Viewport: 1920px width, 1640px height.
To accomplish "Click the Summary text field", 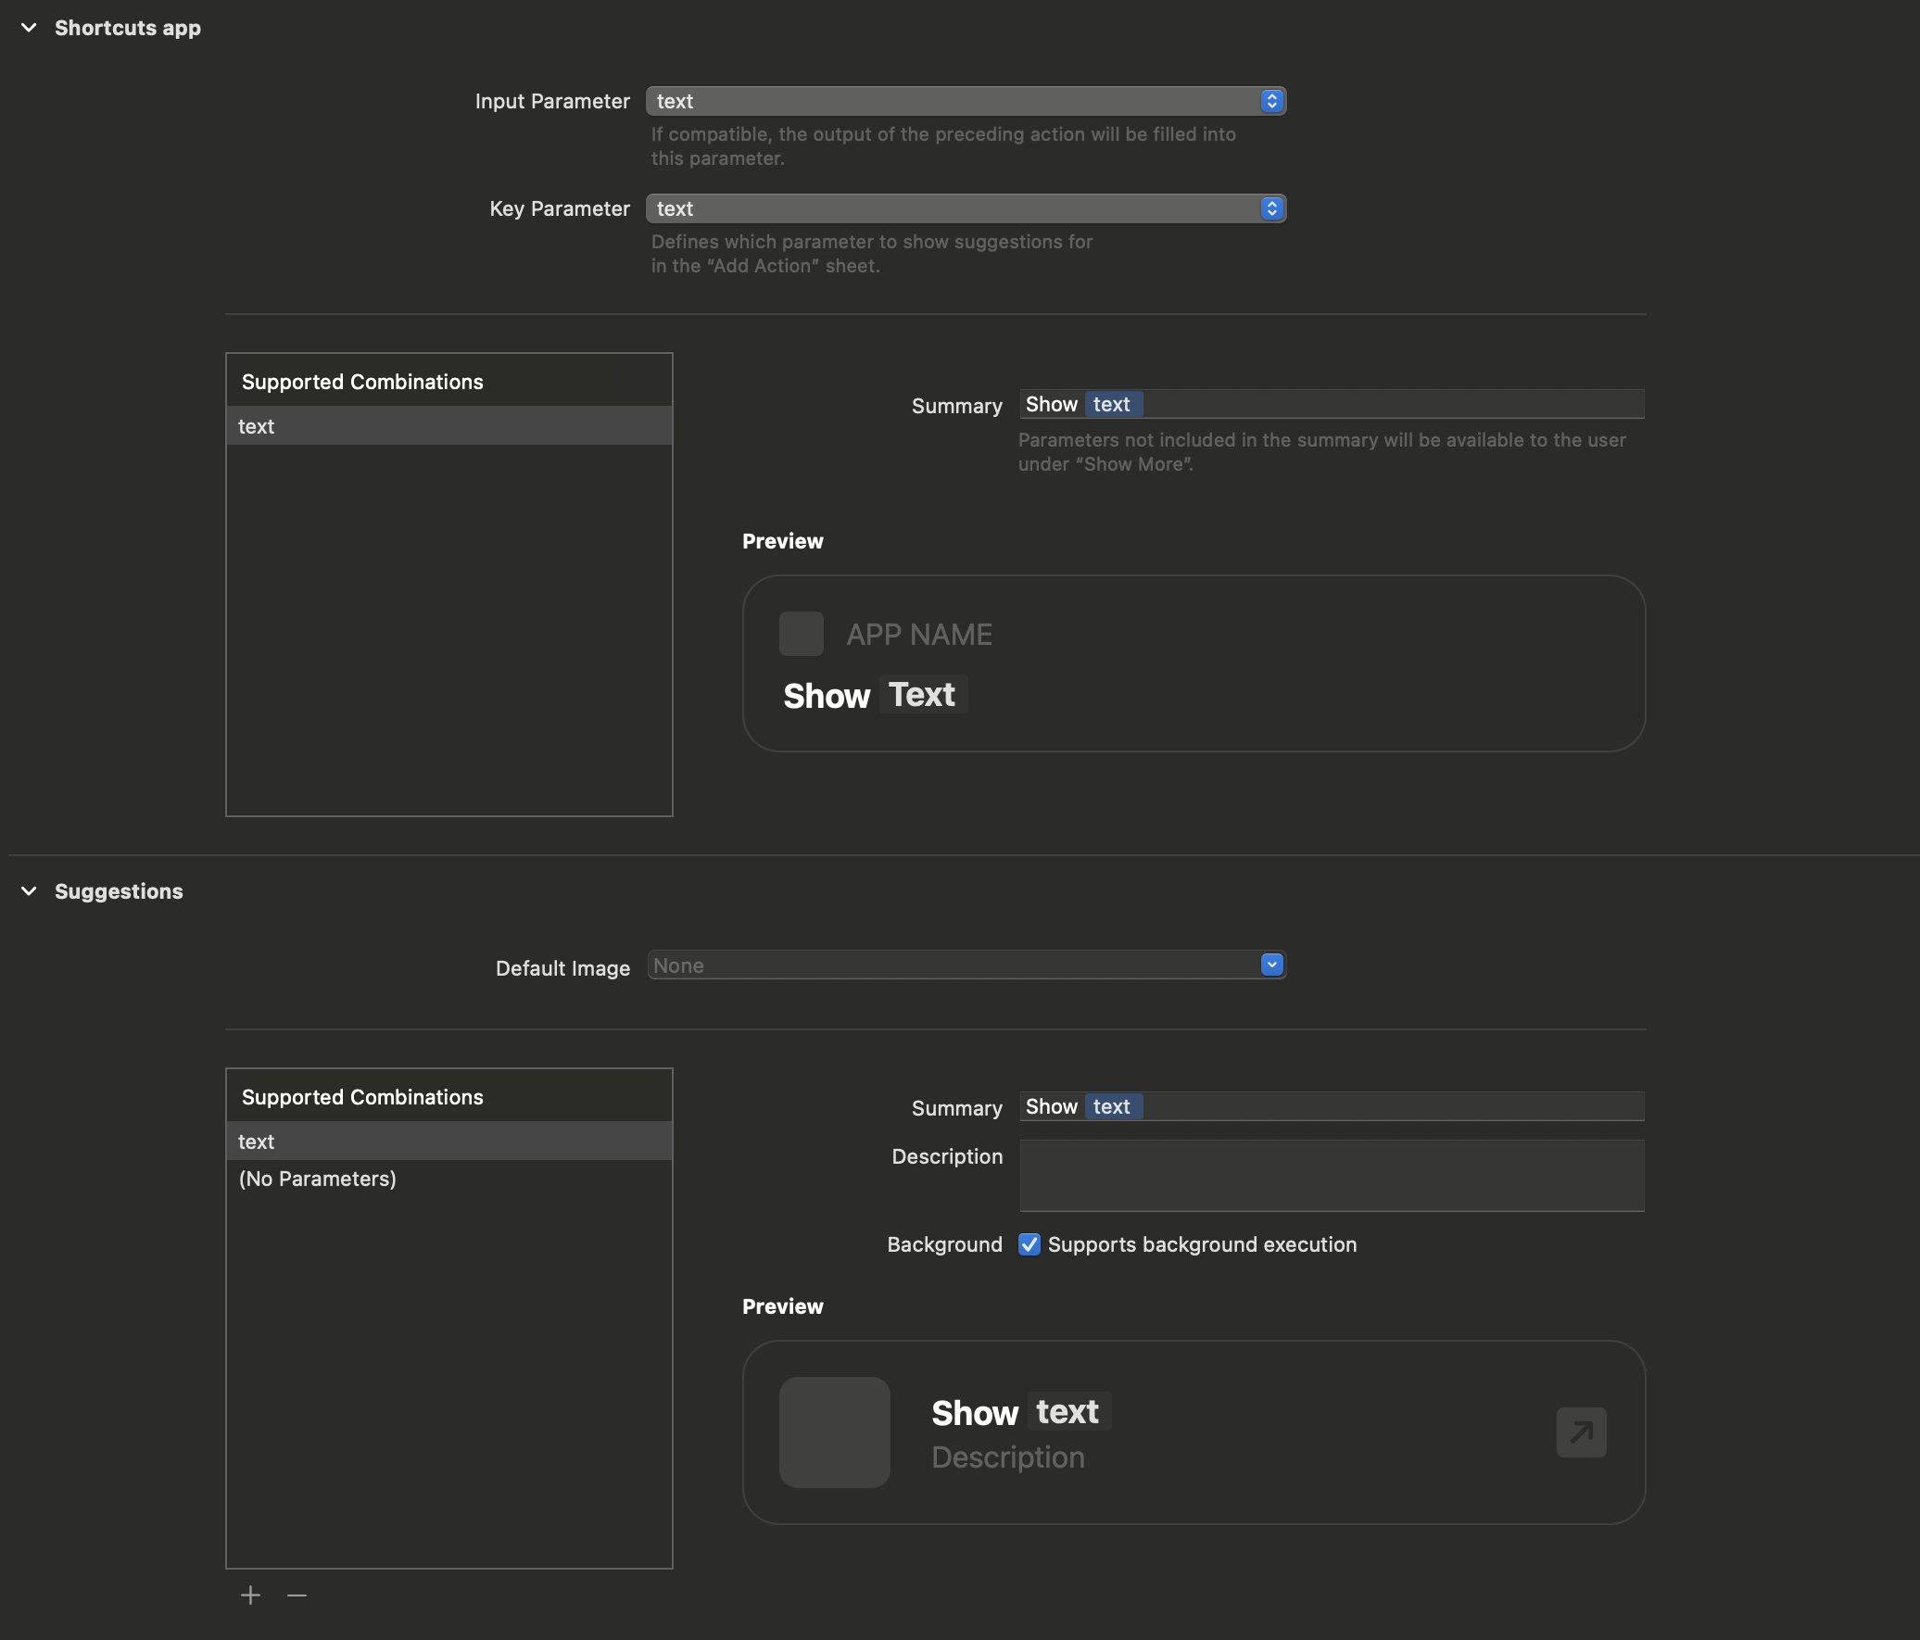I will click(1331, 402).
